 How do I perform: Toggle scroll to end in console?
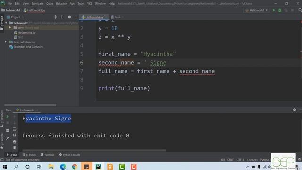click(x=15, y=136)
